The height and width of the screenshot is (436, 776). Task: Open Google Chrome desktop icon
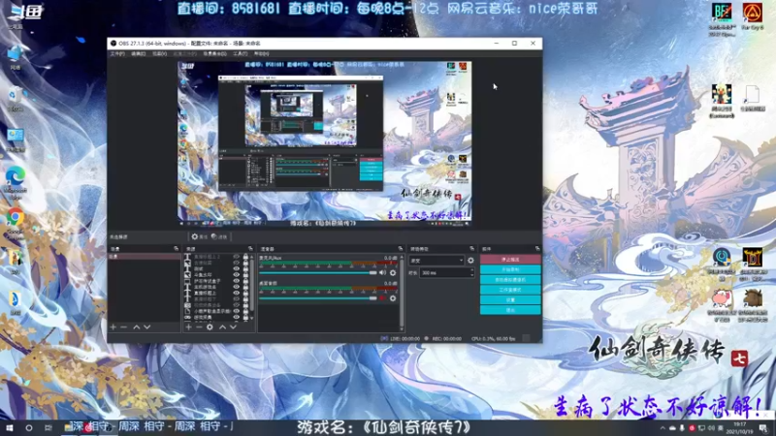(16, 222)
